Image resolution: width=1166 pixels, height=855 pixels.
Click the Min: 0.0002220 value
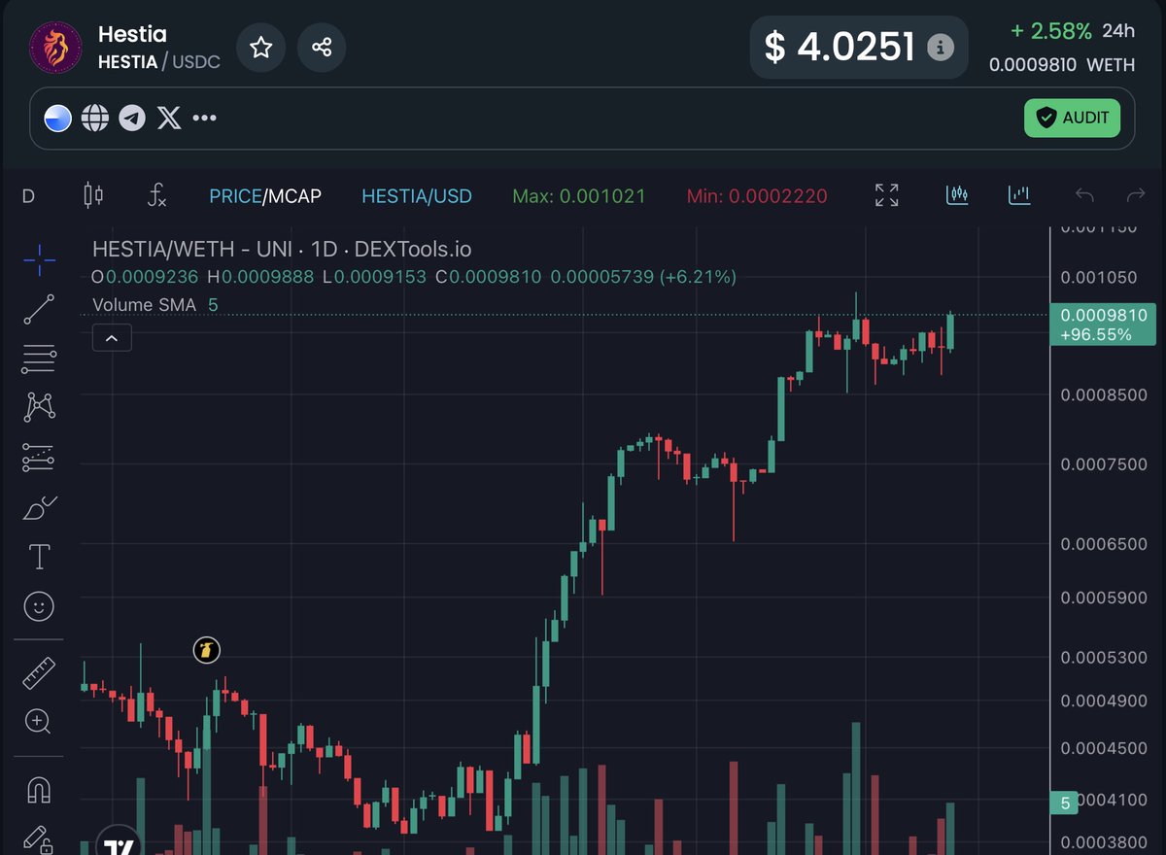click(757, 196)
